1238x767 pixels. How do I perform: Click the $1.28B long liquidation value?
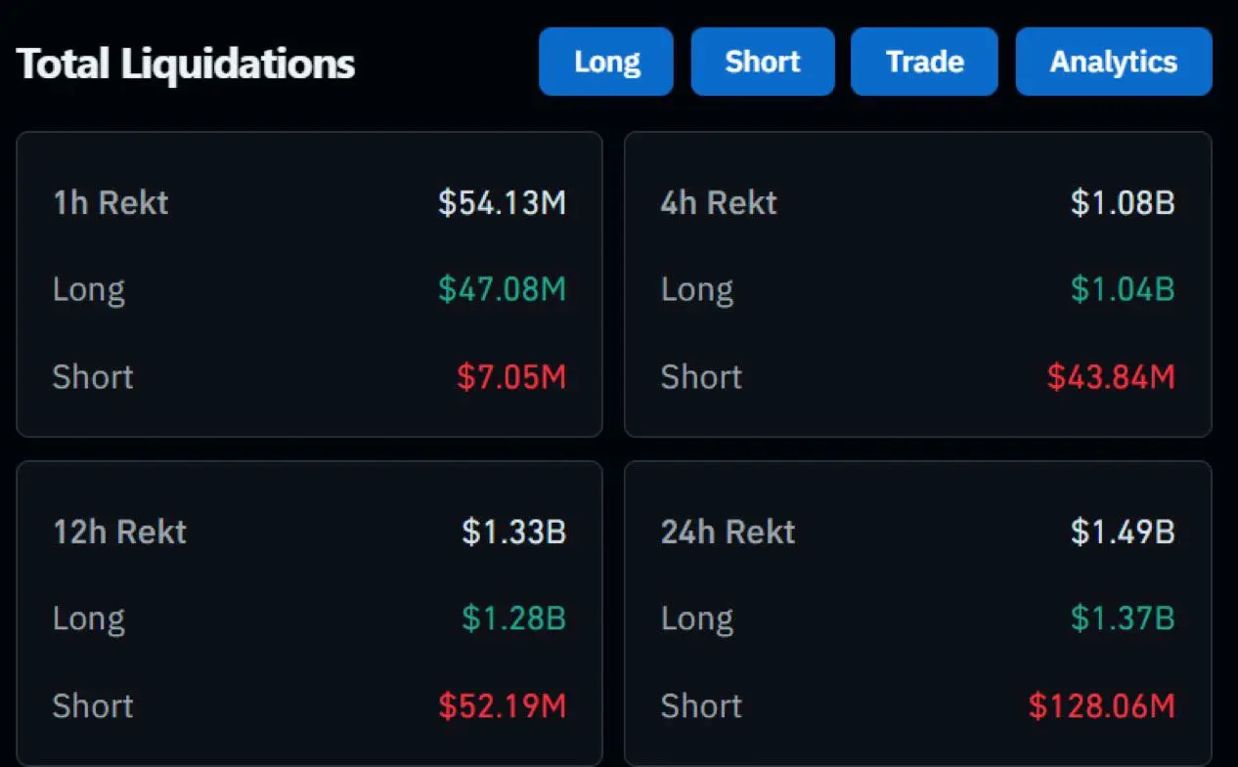(x=513, y=619)
